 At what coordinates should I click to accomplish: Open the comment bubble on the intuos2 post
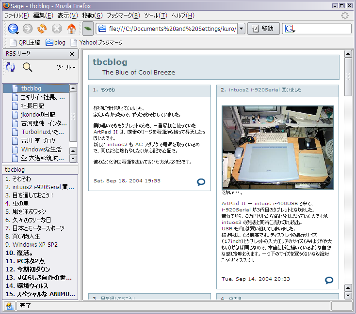329,280
